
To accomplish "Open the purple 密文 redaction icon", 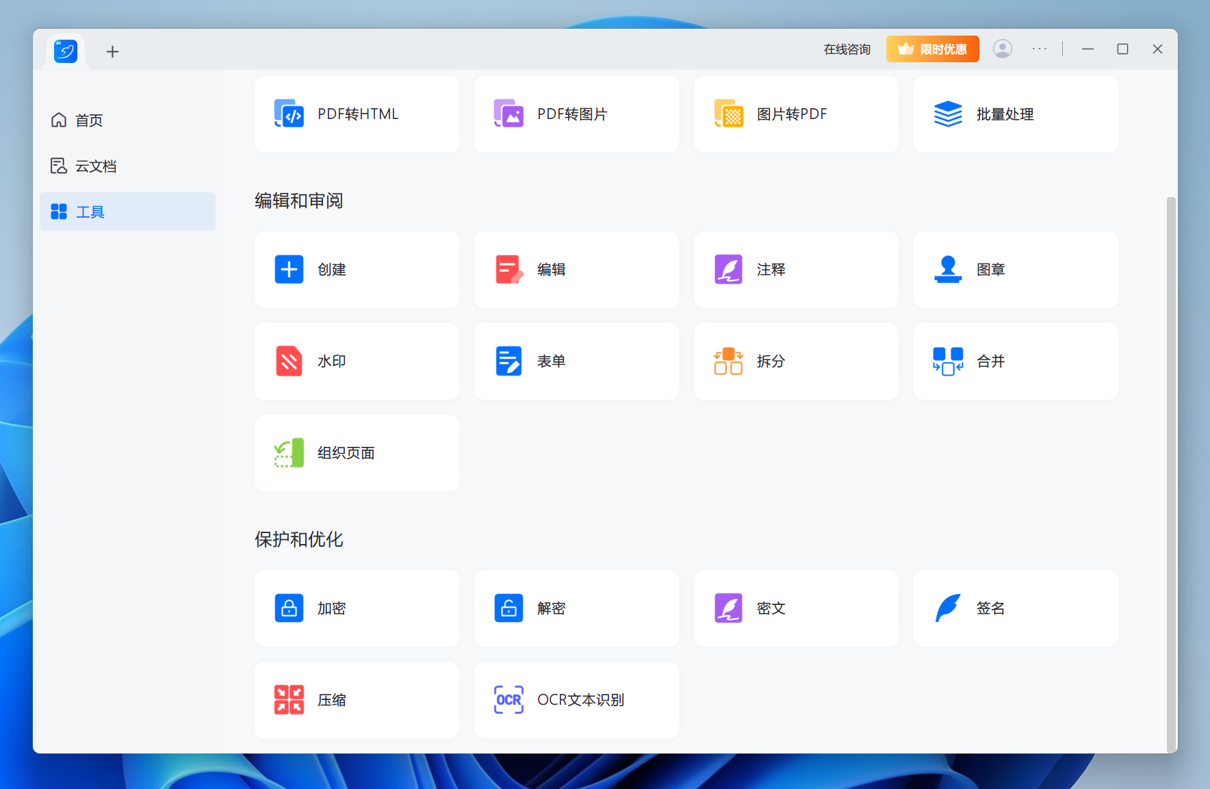I will [728, 608].
